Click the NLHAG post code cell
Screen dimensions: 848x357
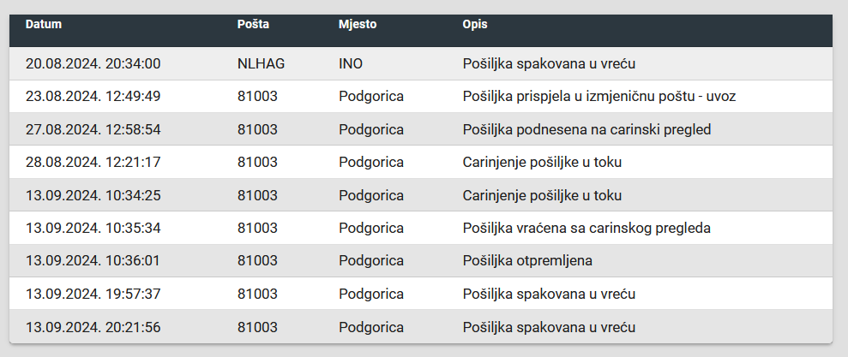[262, 63]
